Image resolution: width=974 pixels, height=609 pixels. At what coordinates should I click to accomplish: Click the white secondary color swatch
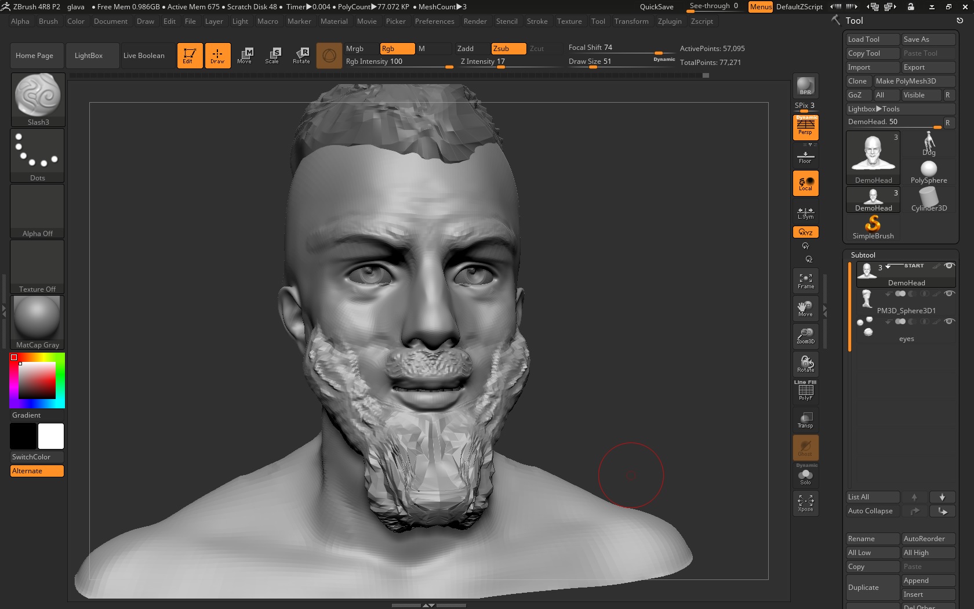click(51, 436)
